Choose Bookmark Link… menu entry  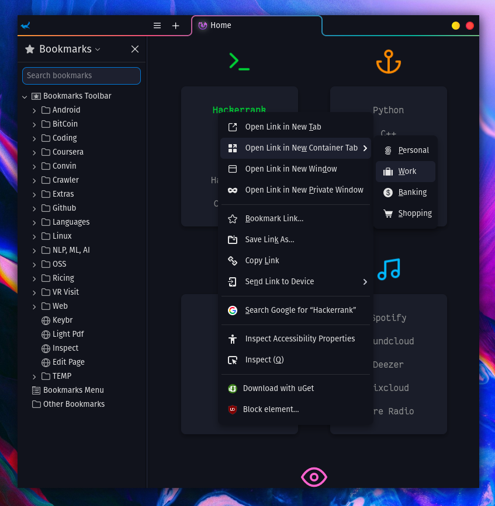click(296, 219)
